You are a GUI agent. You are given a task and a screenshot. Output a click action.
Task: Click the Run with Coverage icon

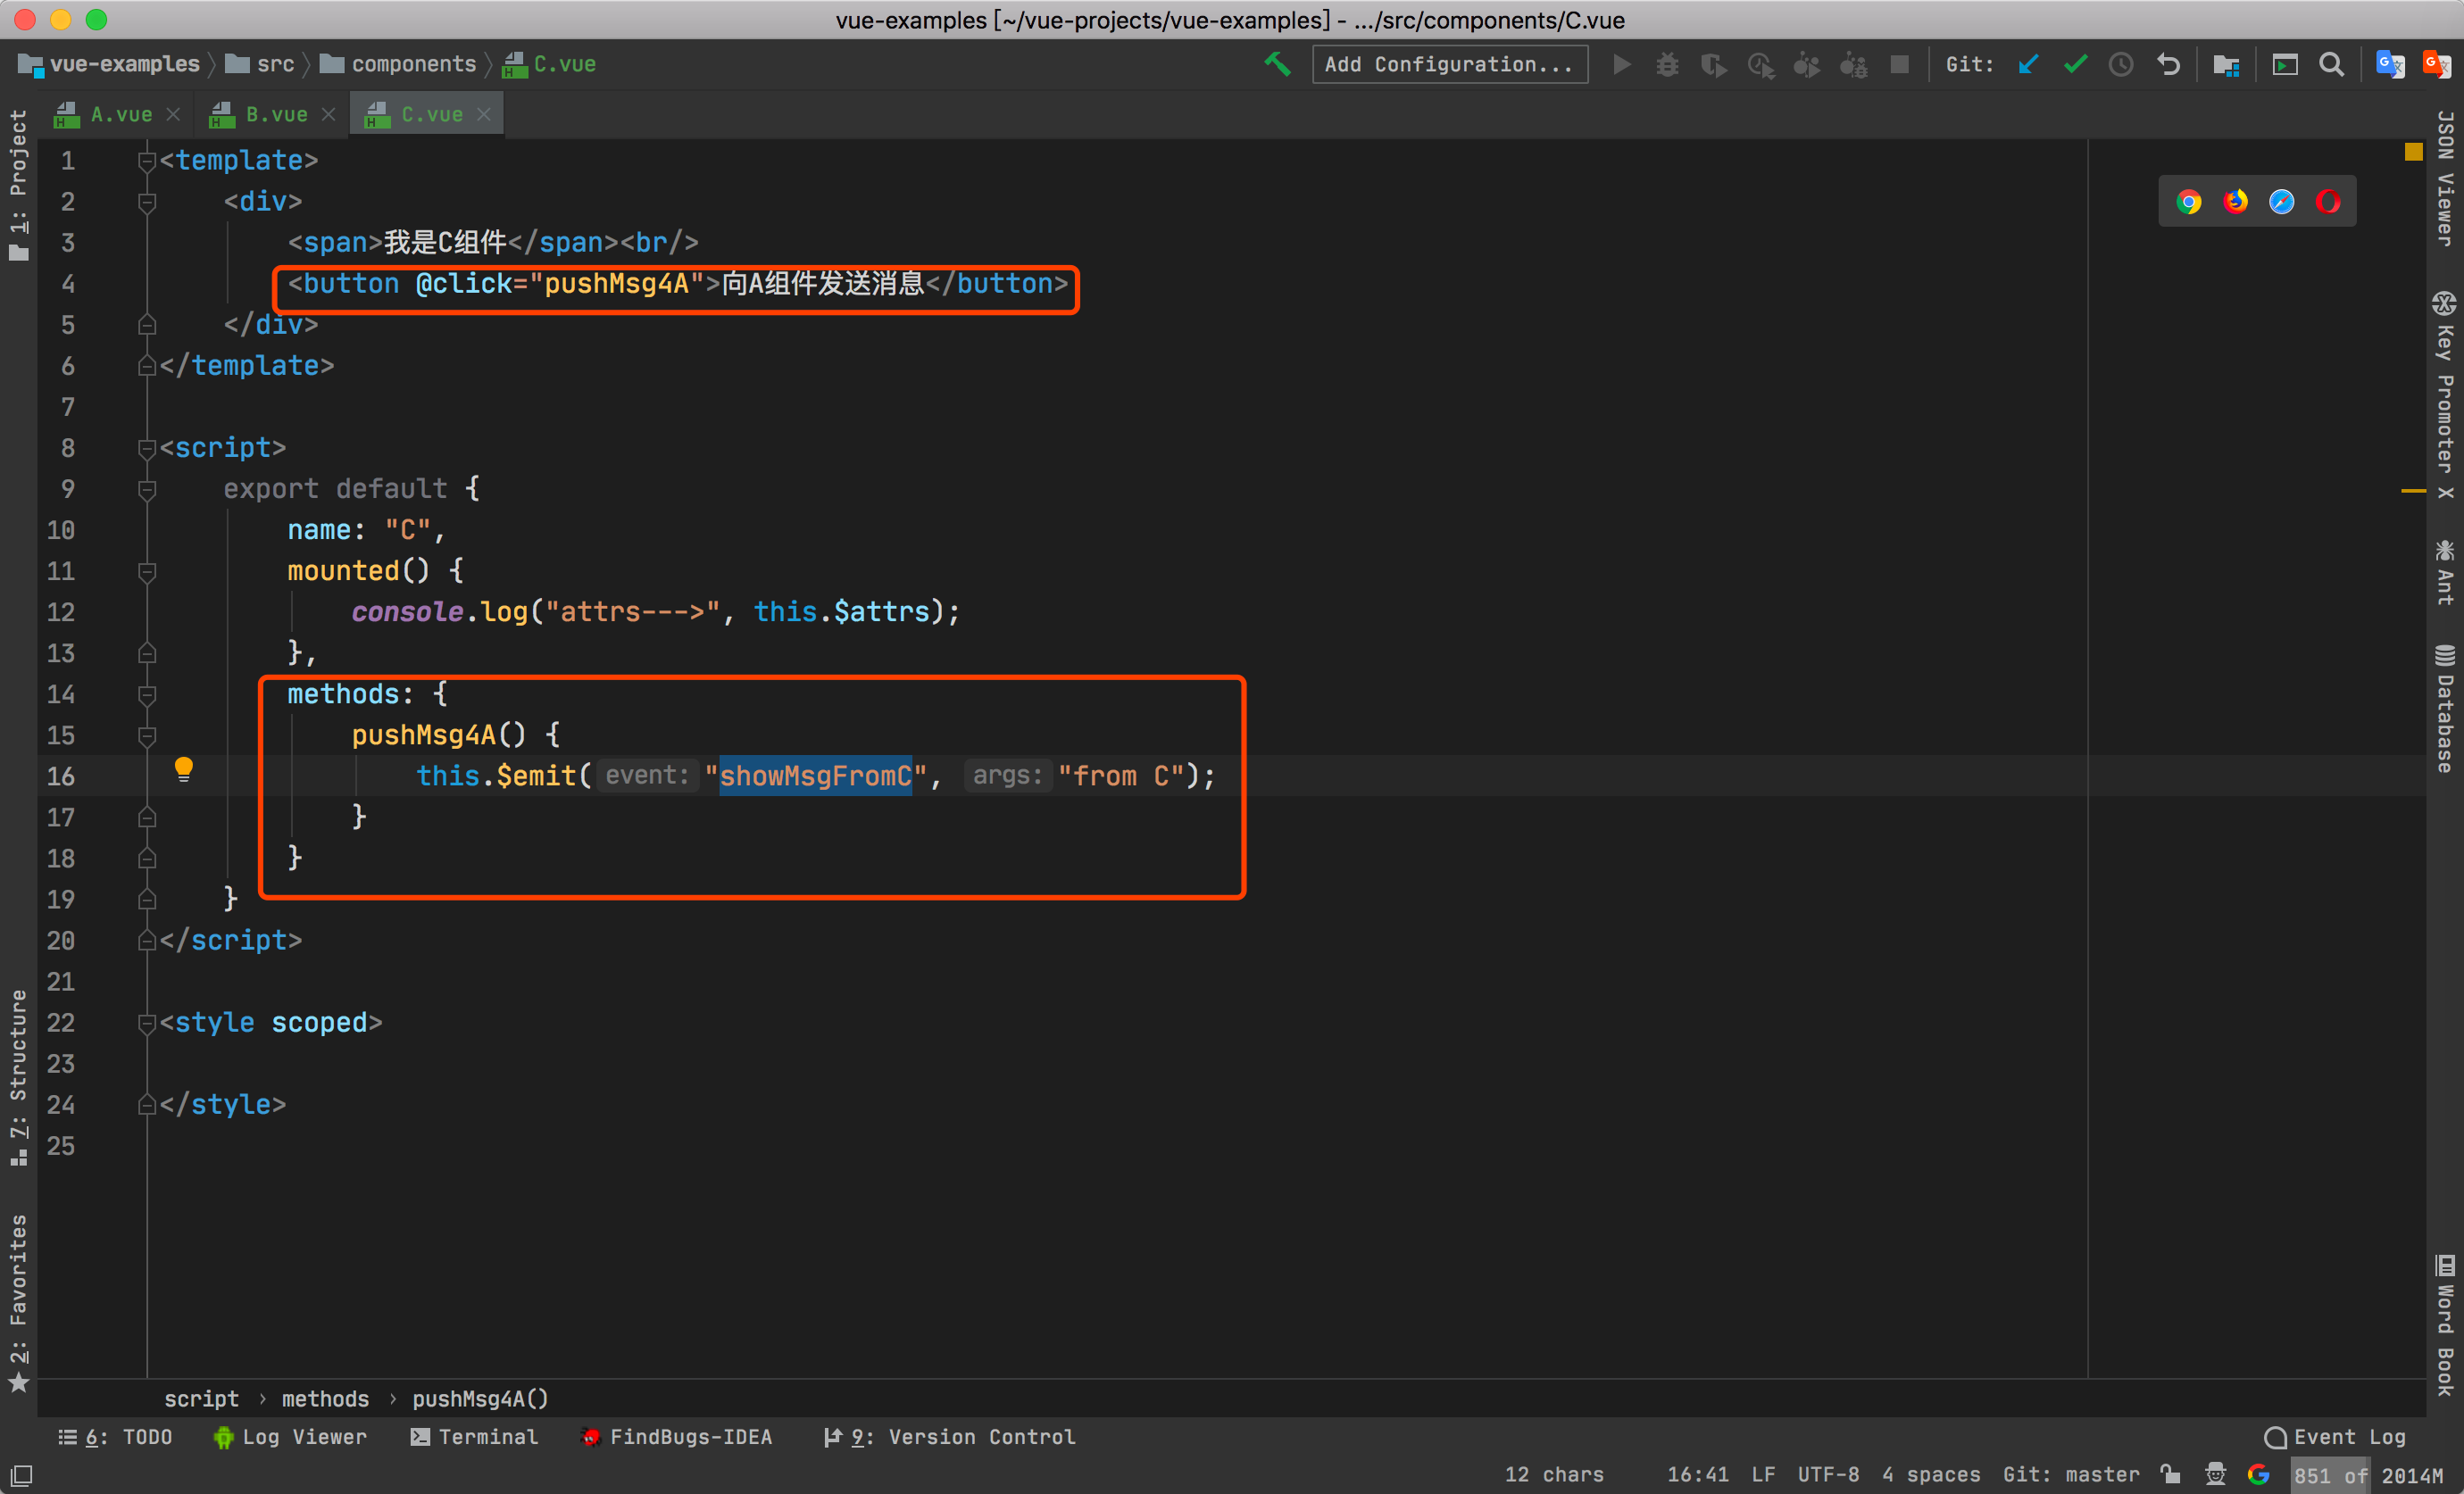[1713, 65]
